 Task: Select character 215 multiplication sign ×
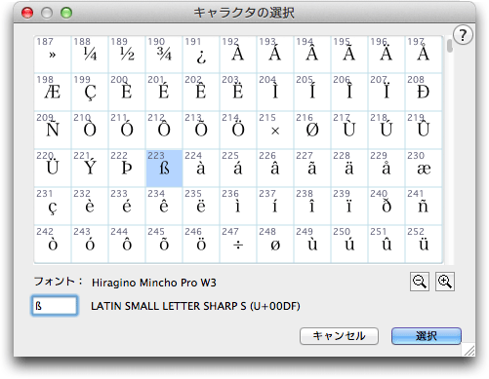click(x=275, y=131)
